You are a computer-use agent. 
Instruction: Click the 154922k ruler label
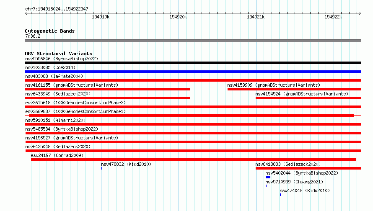click(x=333, y=17)
